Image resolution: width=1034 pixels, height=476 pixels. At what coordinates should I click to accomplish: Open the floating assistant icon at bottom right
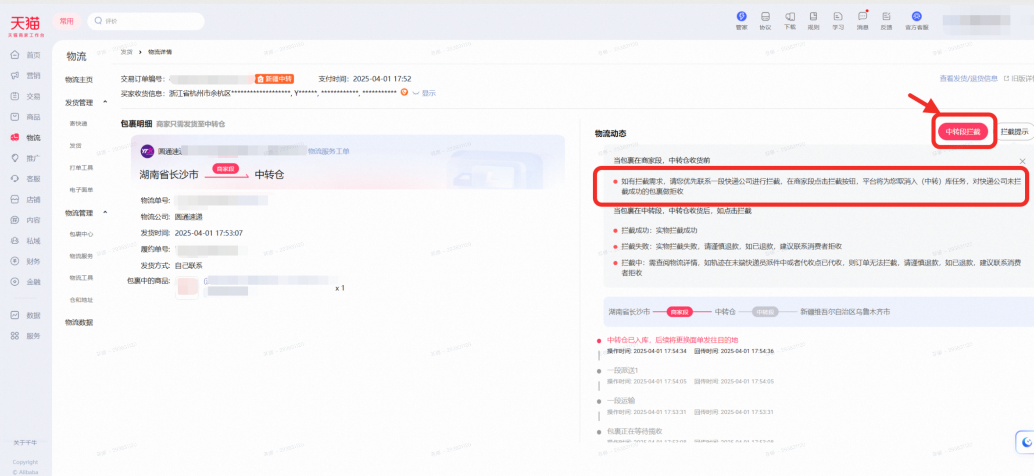pyautogui.click(x=1026, y=442)
